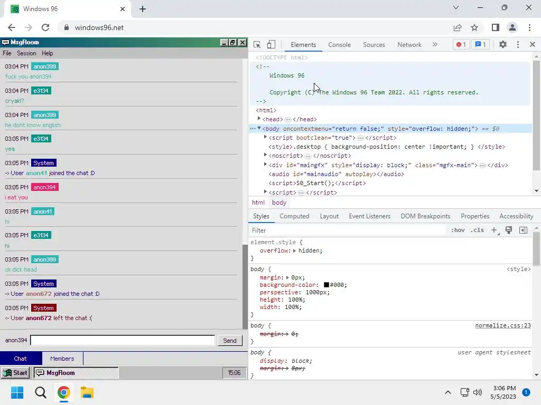This screenshot has height=405, width=541.
Task: Open notification center badge
Action: pos(526,392)
